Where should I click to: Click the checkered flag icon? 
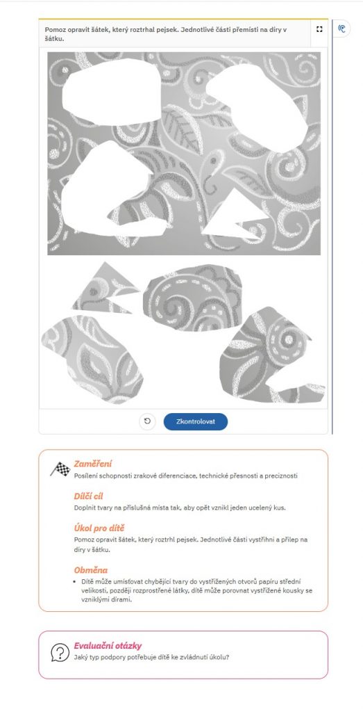60,469
